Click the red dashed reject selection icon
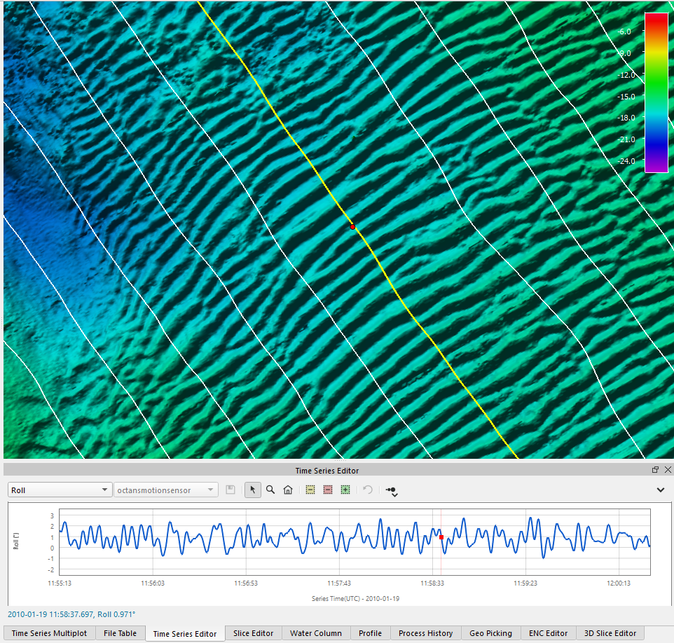The image size is (674, 643). 327,490
